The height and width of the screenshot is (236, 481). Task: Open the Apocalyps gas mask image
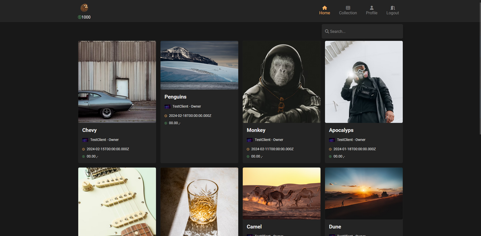pos(364,82)
